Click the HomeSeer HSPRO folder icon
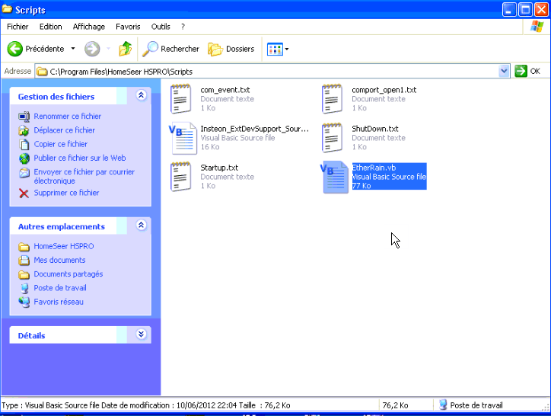 [x=24, y=246]
